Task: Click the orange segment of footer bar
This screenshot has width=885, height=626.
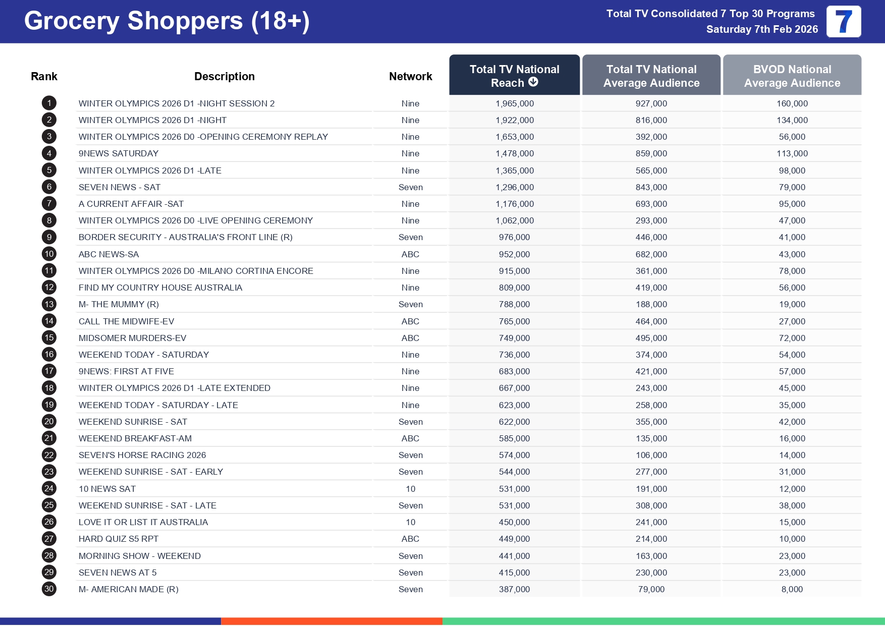Action: click(331, 621)
